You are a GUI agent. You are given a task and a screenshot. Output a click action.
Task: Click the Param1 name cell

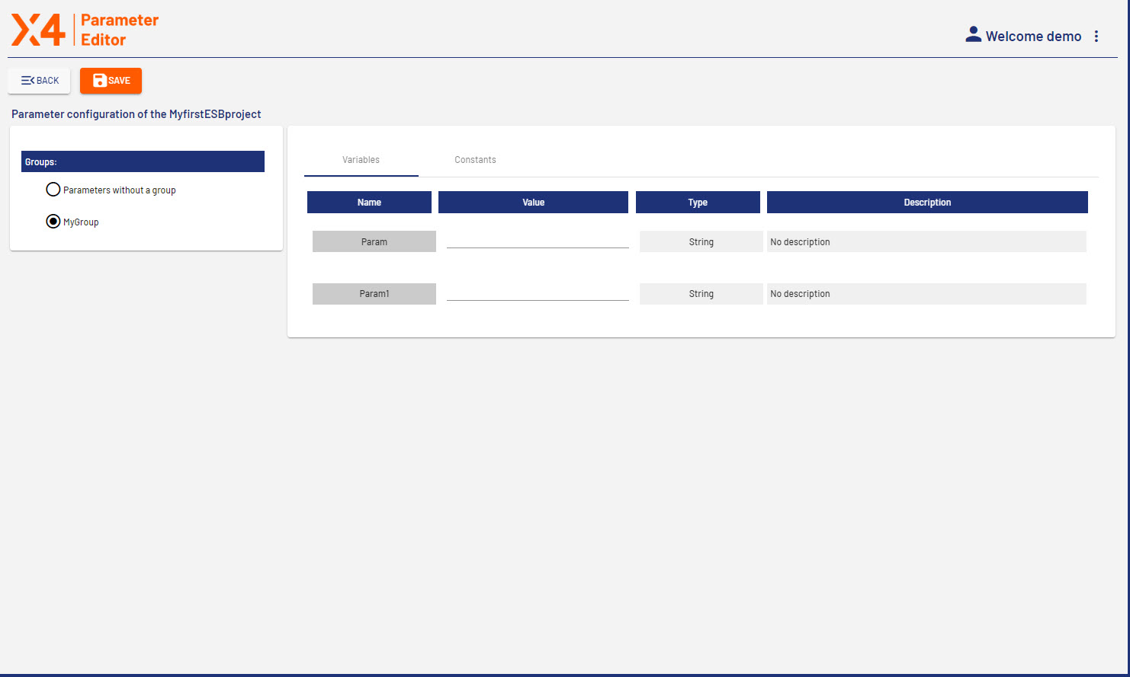(x=374, y=294)
